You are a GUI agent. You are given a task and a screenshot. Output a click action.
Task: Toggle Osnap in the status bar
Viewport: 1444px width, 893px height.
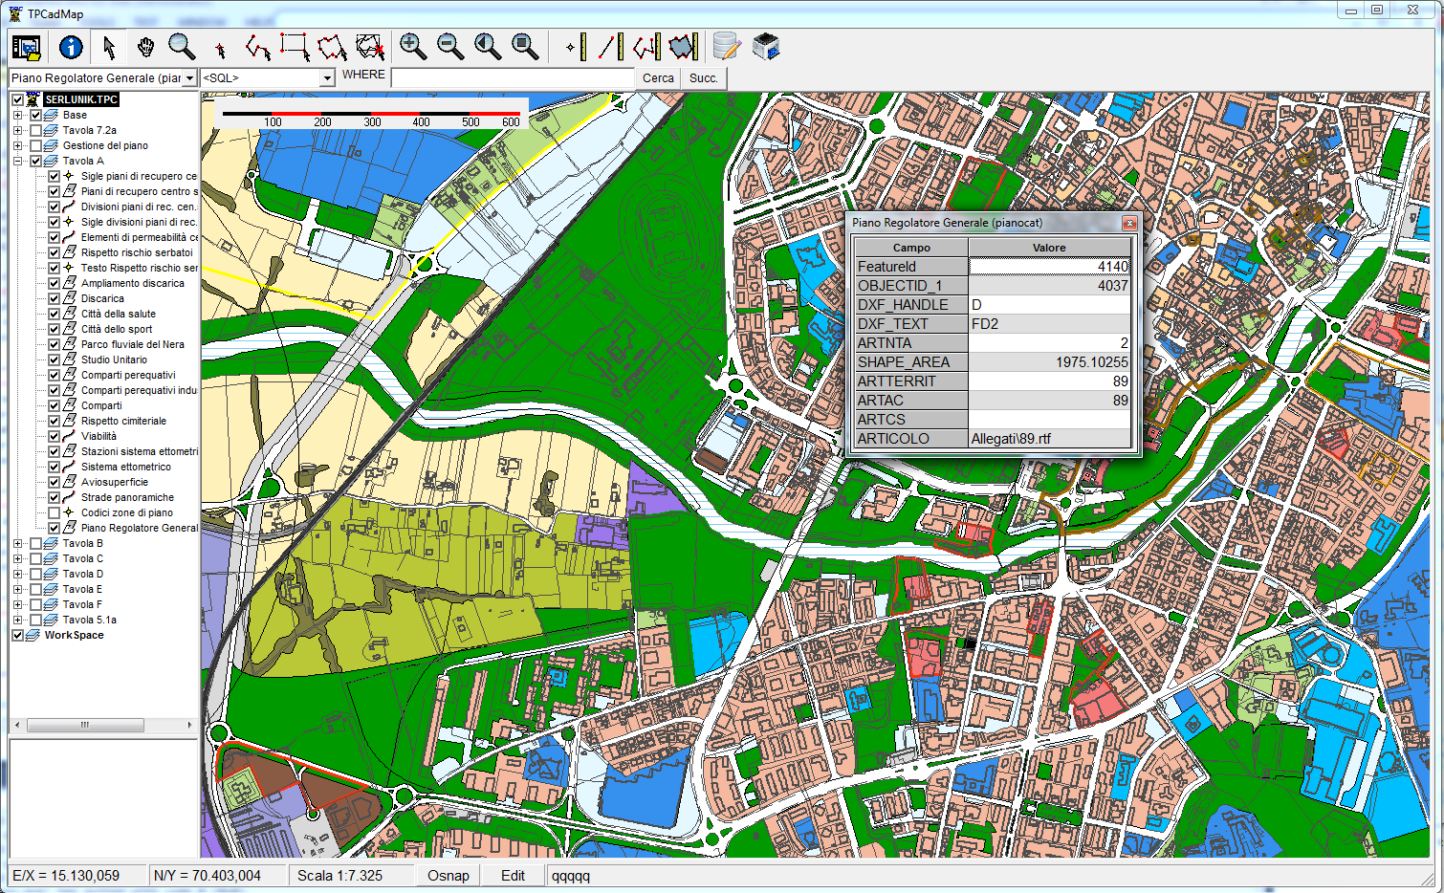(449, 876)
